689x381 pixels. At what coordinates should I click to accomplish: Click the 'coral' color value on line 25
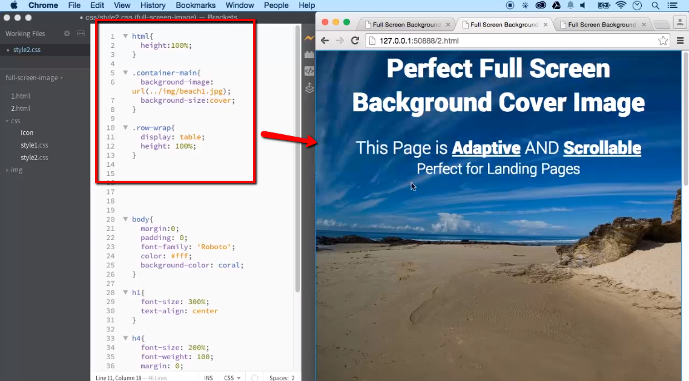(229, 265)
